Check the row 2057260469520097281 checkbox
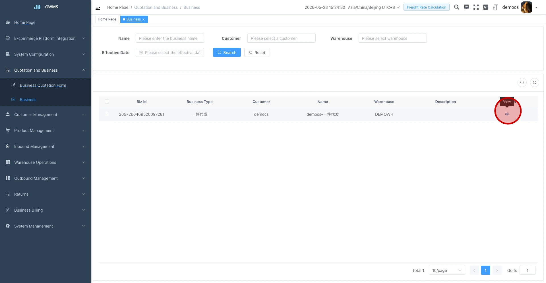Image resolution: width=546 pixels, height=283 pixels. pos(107,114)
